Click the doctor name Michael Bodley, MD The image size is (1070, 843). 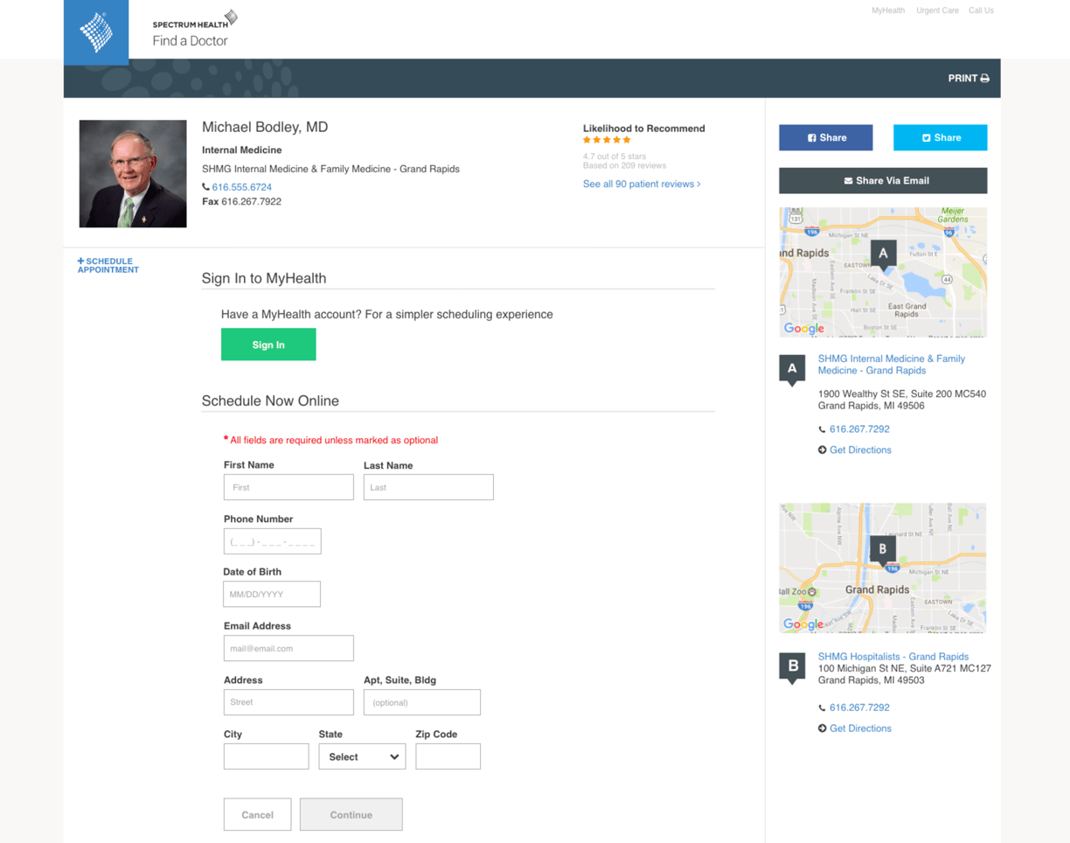265,128
